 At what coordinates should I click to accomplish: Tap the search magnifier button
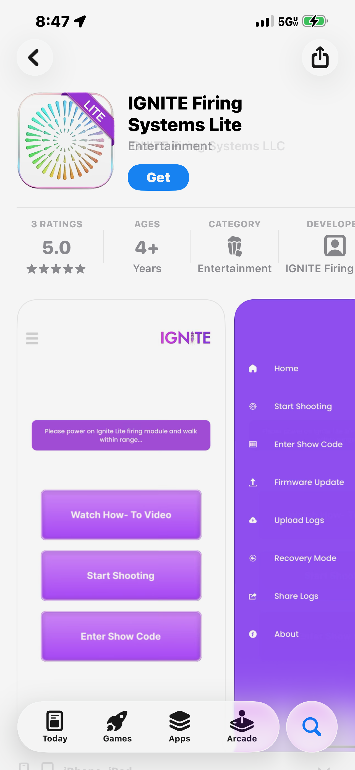pyautogui.click(x=312, y=727)
